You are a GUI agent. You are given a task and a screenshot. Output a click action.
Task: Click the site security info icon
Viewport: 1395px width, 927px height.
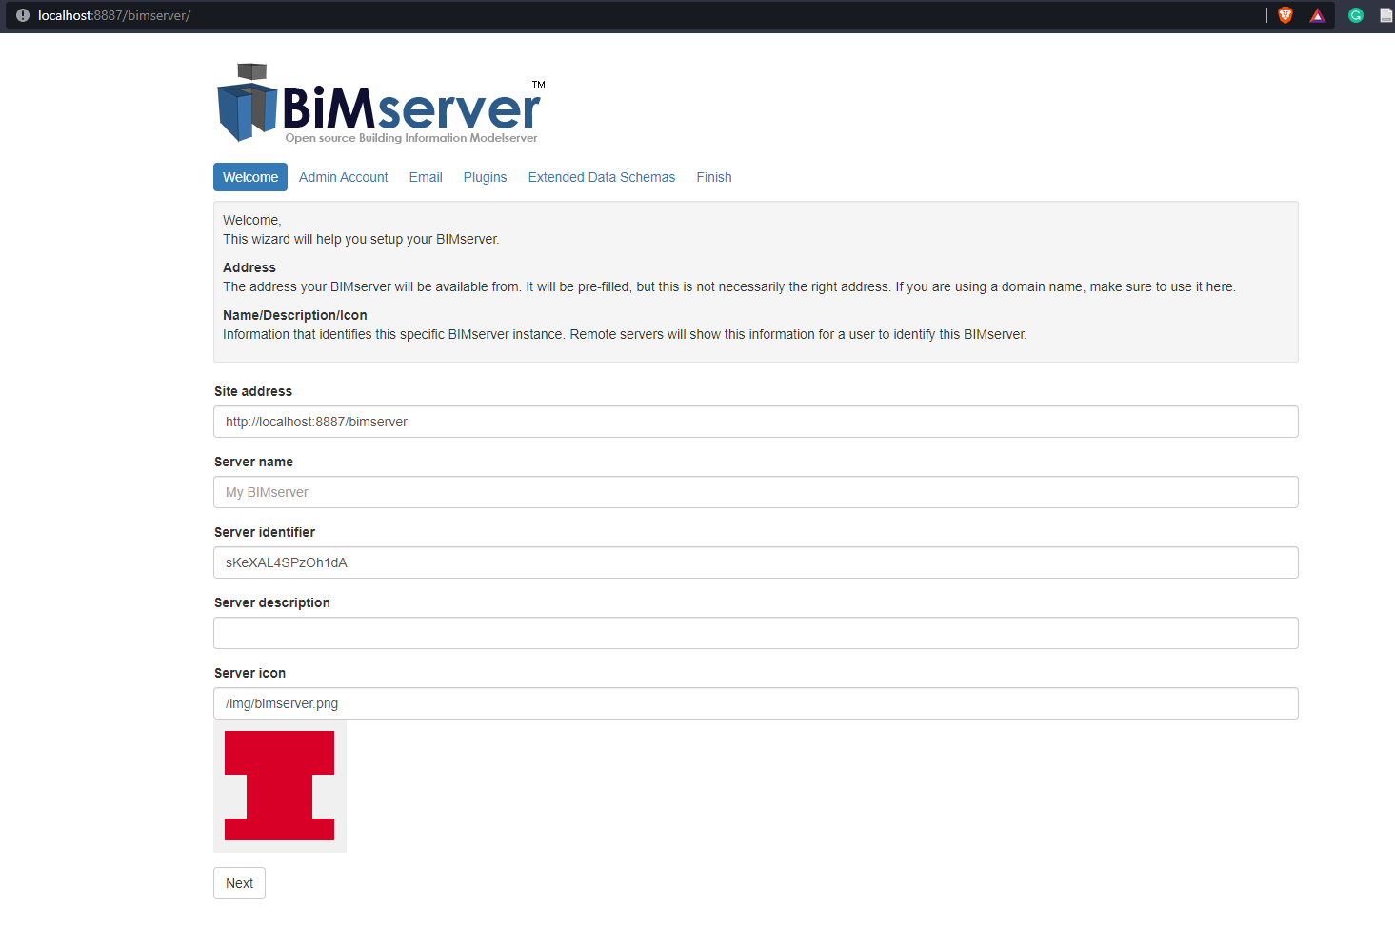[23, 15]
